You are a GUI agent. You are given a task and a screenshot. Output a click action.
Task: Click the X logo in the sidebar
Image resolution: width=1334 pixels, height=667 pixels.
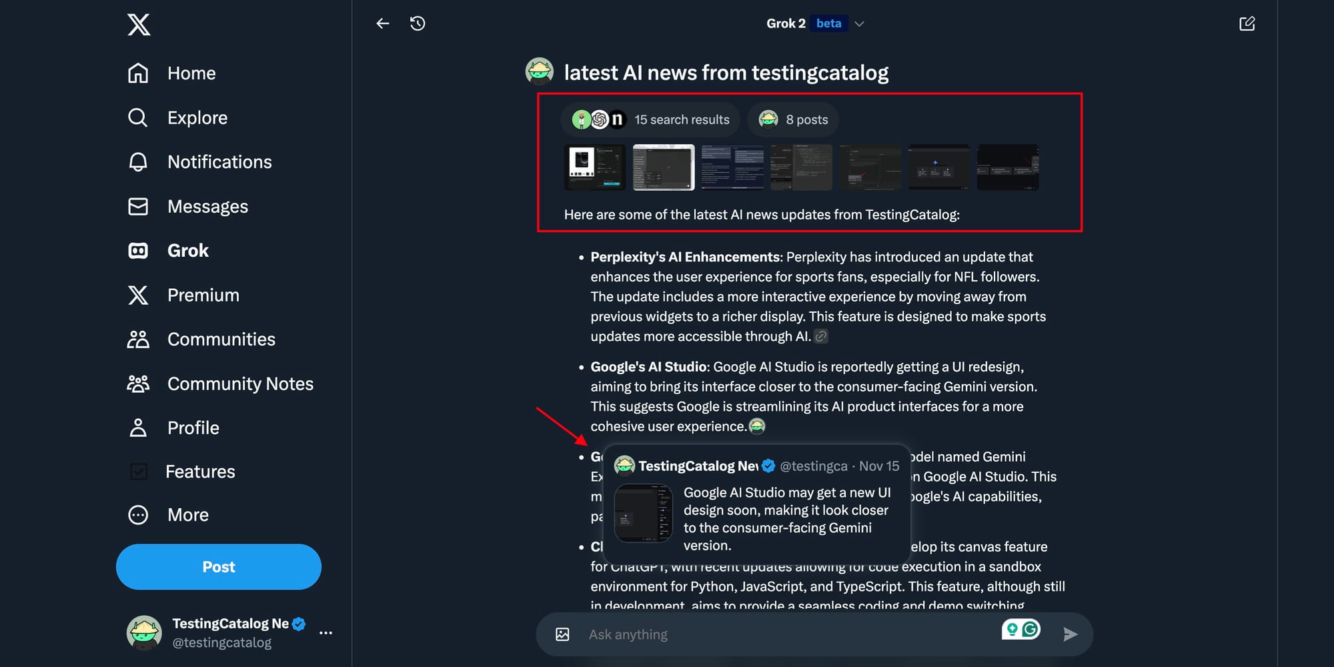click(139, 25)
